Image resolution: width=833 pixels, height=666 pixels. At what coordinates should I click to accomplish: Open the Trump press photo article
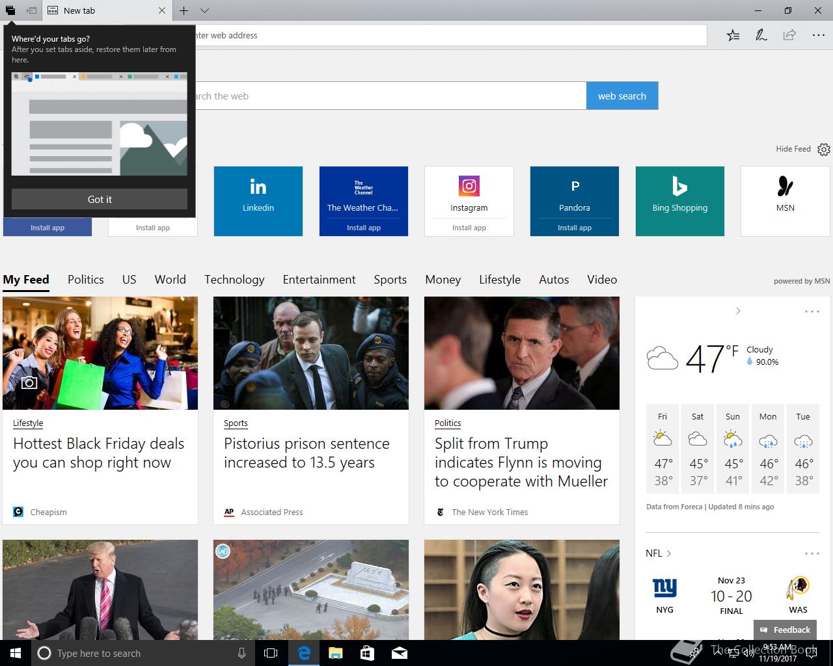tap(100, 590)
